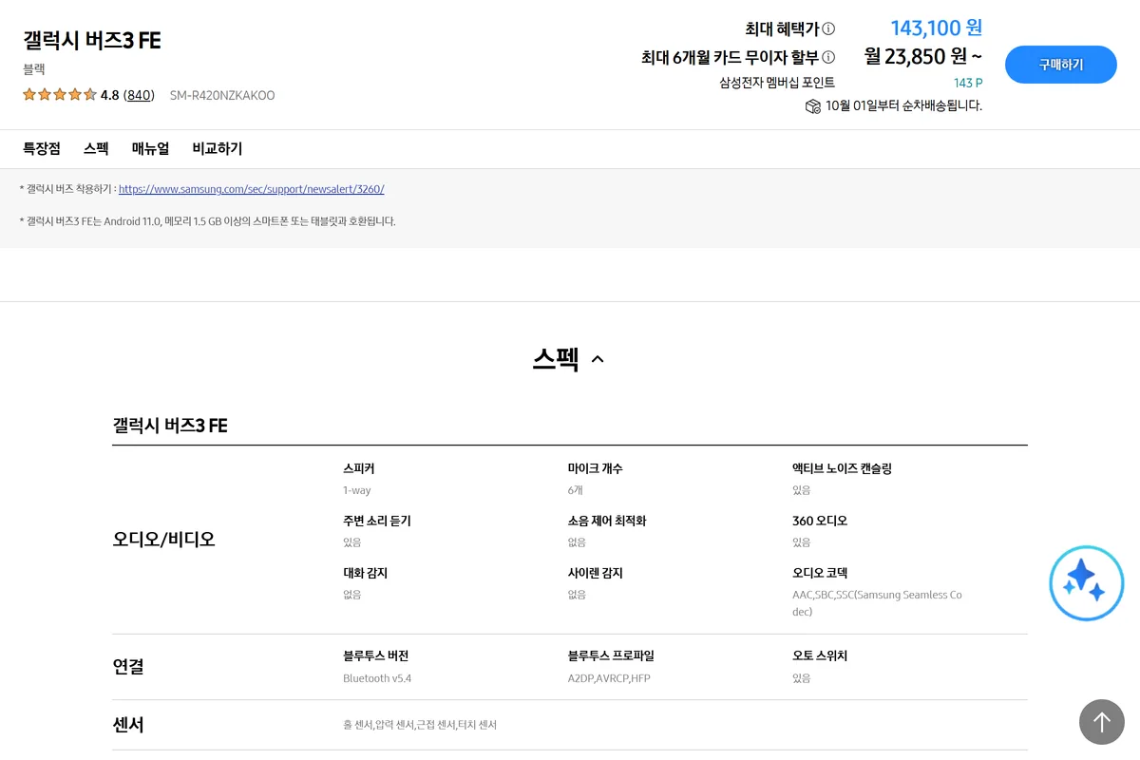This screenshot has height=760, width=1140.
Task: Click info icon beside 카드 무이자 할부
Action: 828,57
